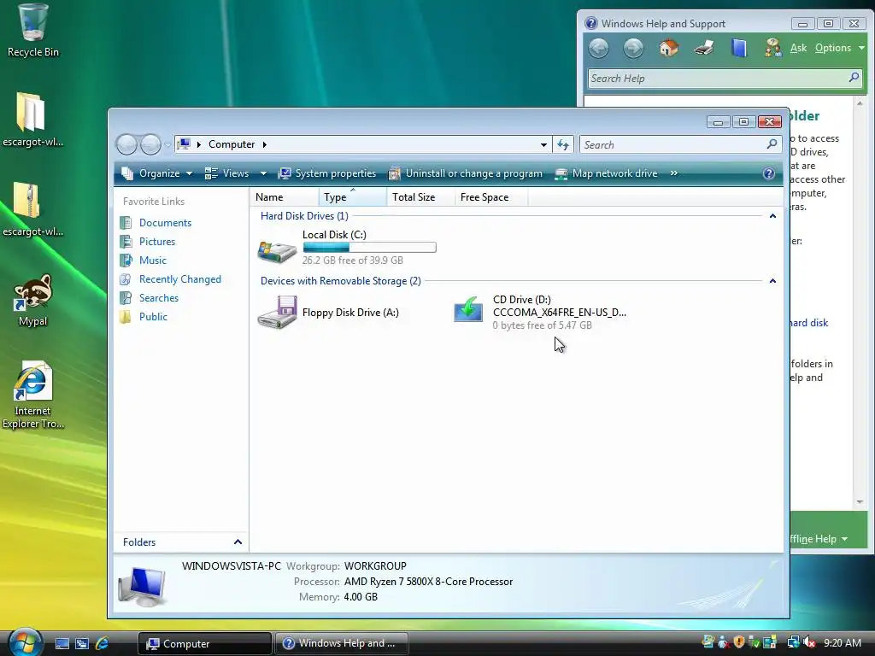Viewport: 875px width, 656px height.
Task: Click the Network tray icon
Action: (793, 642)
